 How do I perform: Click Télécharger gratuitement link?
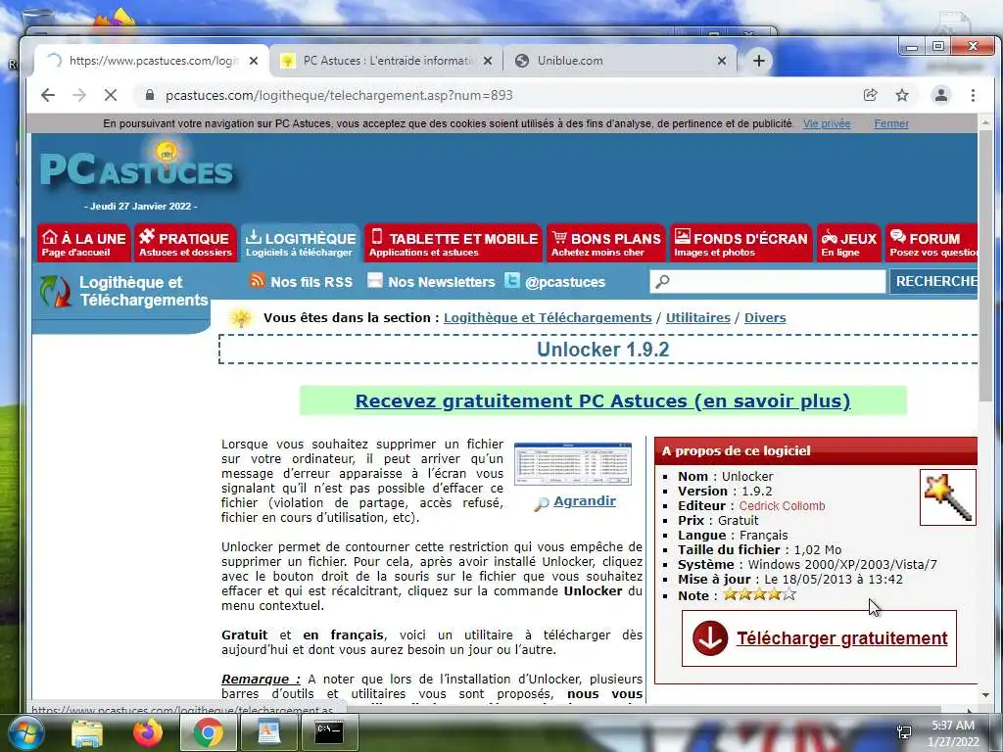point(841,638)
